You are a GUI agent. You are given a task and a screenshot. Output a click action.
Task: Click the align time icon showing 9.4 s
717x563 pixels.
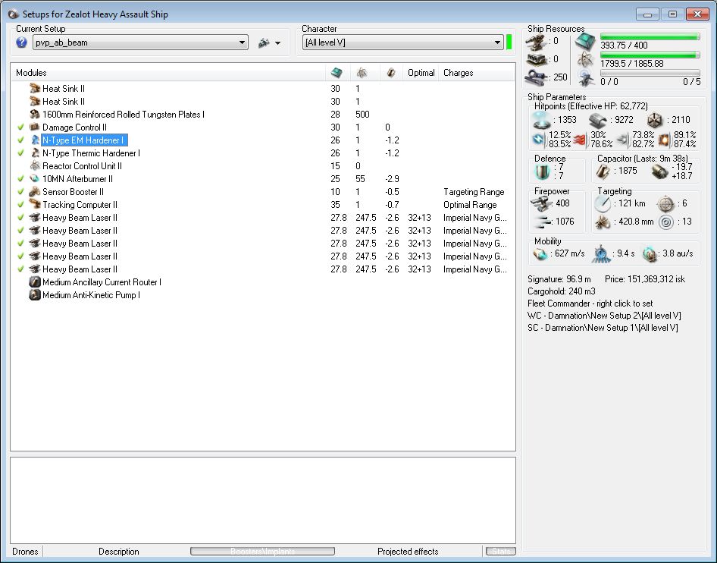pos(601,254)
